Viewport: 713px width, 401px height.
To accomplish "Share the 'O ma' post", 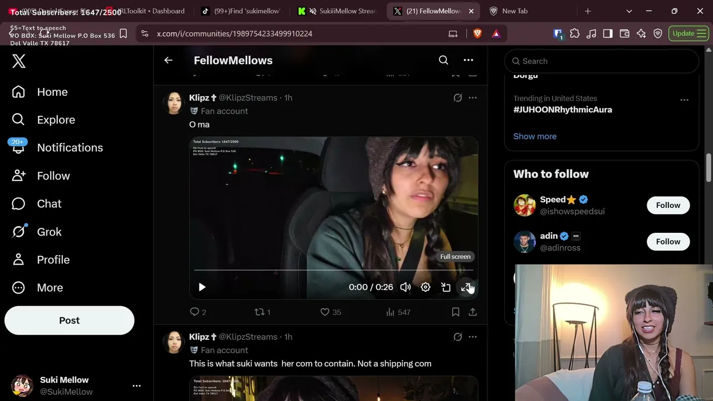I will (x=472, y=312).
